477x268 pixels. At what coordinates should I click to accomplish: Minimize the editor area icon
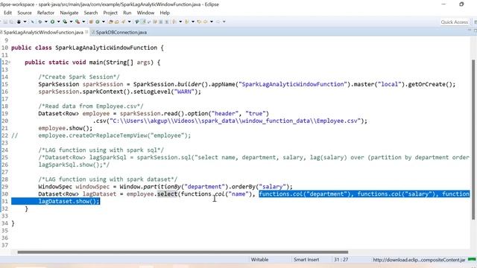point(470,31)
